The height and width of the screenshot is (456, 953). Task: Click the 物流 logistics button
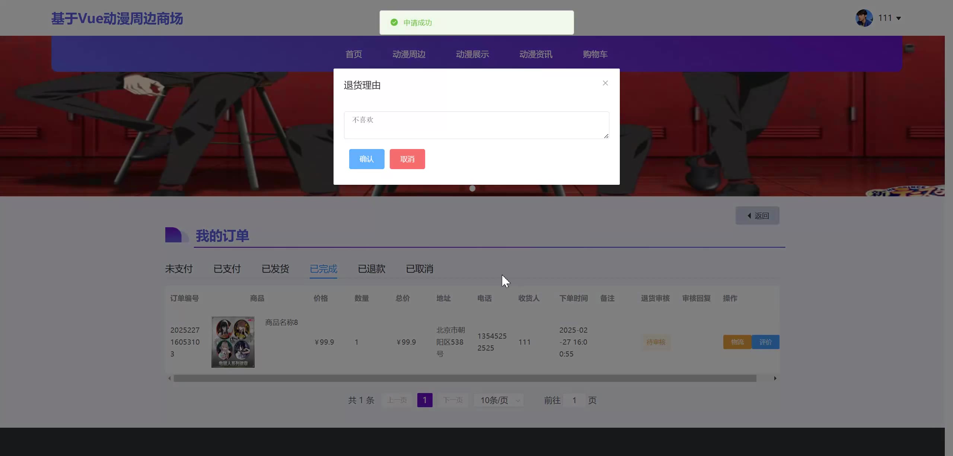coord(737,342)
